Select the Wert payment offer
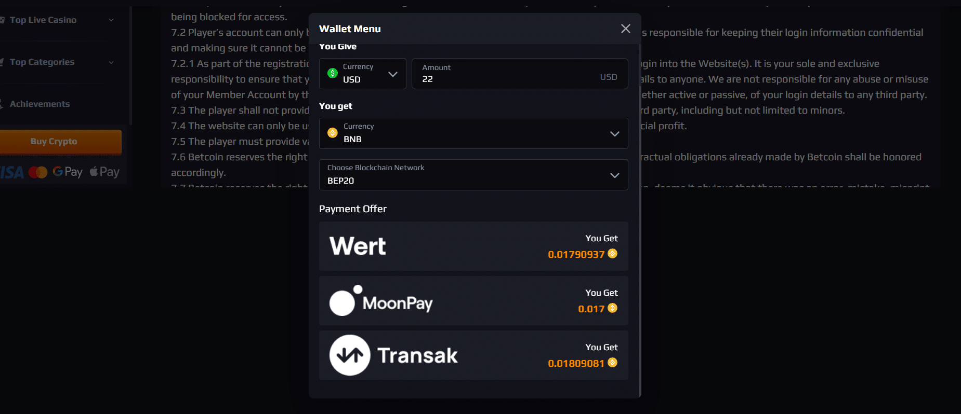The image size is (961, 414). coord(473,246)
